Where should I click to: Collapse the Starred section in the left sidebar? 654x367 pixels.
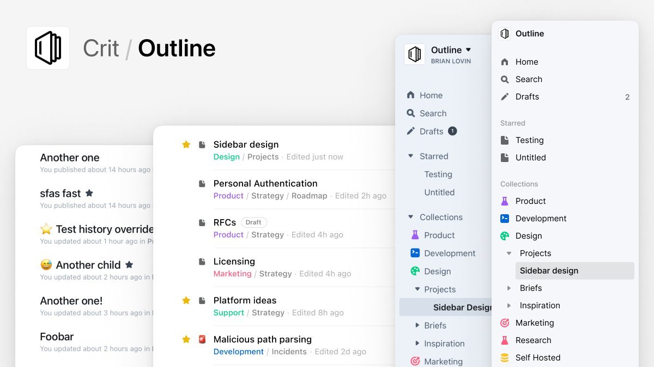click(x=411, y=157)
